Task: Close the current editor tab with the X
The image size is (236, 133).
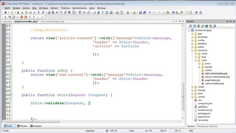Action: [x=183, y=21]
